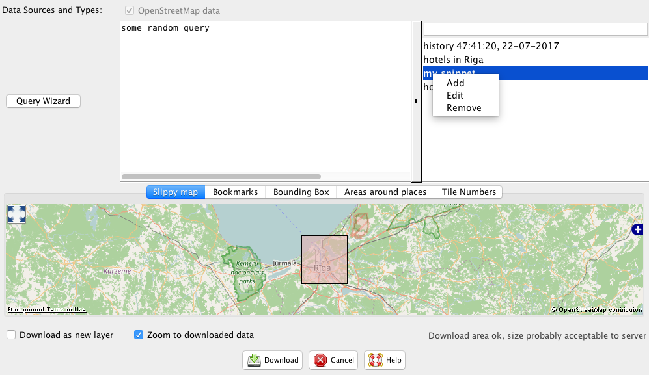The image size is (649, 375).
Task: Click the horizontal scrollbar under query editor
Action: click(221, 177)
